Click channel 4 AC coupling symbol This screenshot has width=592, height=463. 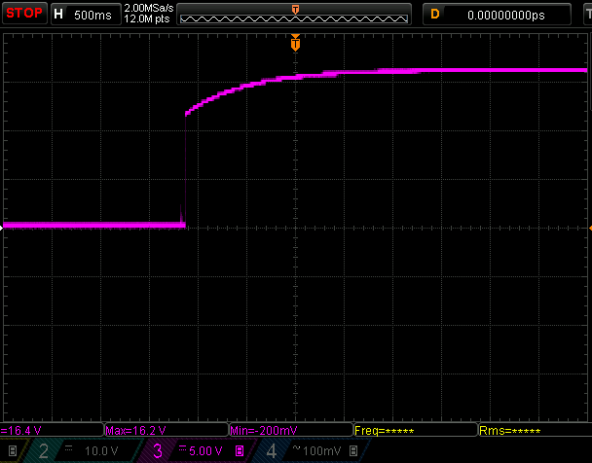pyautogui.click(x=296, y=447)
